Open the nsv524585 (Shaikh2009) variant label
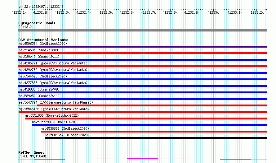276x163 pixels. (39, 50)
